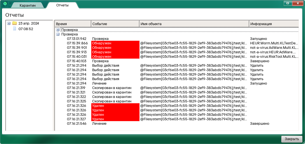
Task: Select the red Удален cell at 07:16:21.327
Action: (115, 119)
